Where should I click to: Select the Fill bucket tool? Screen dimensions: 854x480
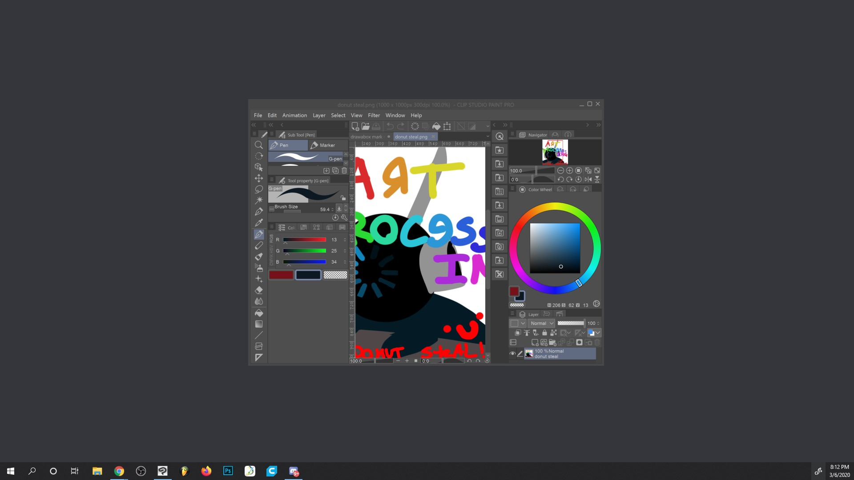coord(259,313)
